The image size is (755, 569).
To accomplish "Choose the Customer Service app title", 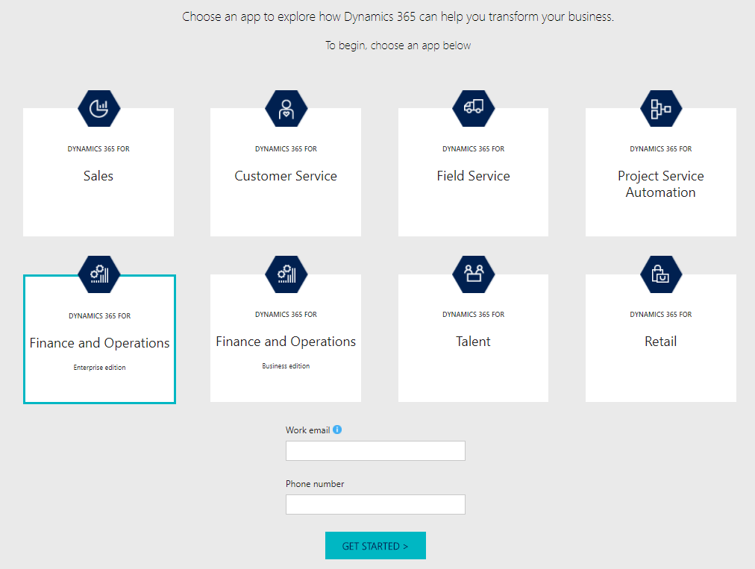I will (286, 176).
